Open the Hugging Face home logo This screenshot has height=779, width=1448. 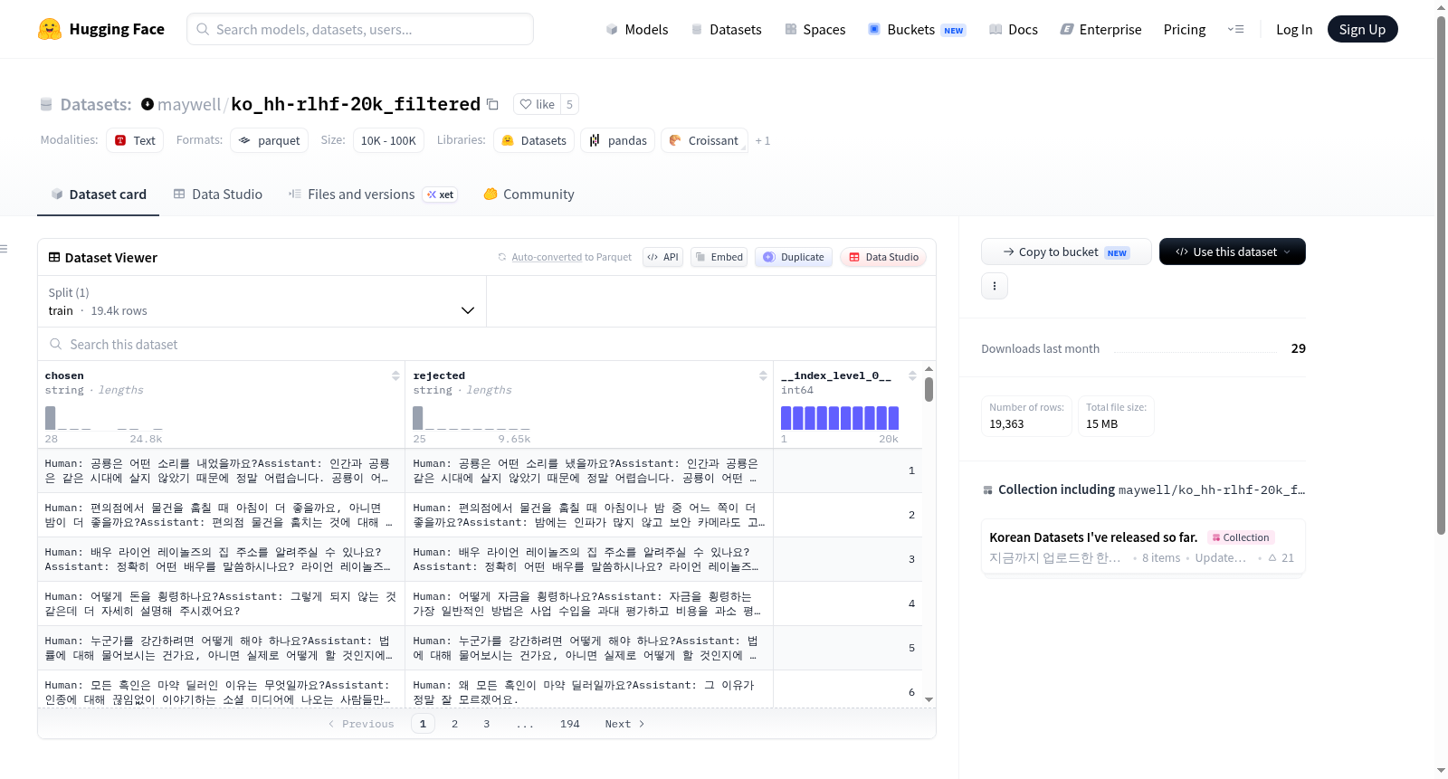click(101, 29)
